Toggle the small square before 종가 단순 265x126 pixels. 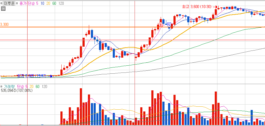[17, 3]
